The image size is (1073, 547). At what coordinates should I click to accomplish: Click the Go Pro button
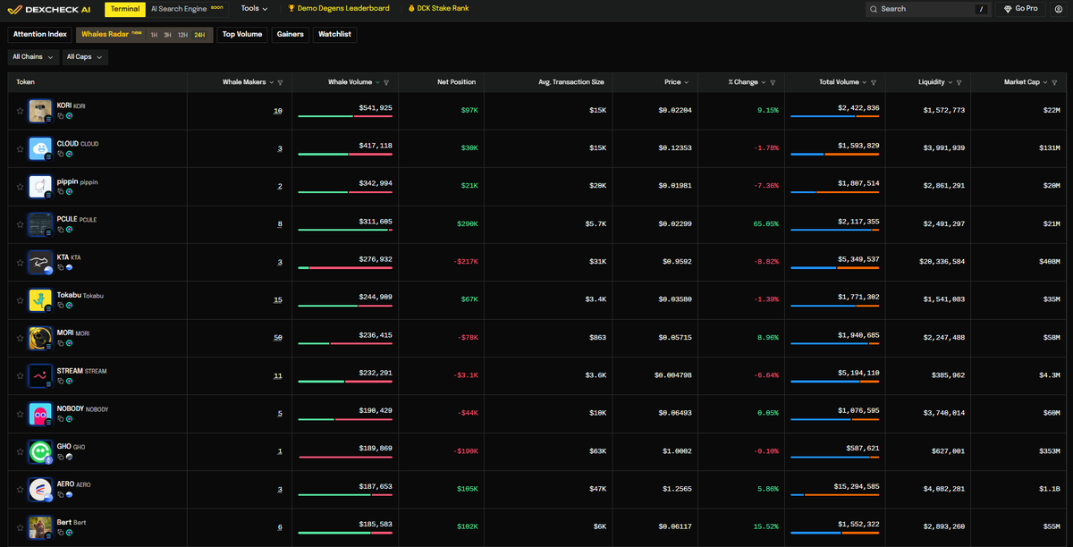1020,9
